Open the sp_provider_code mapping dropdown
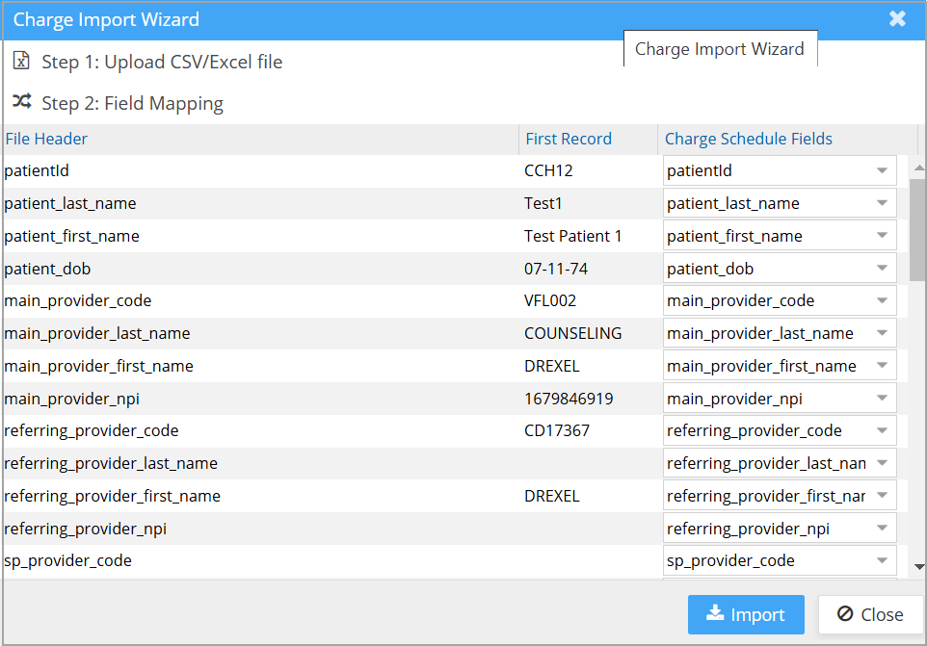 780,561
